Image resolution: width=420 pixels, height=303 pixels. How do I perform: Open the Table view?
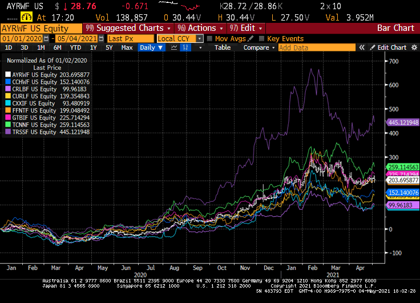click(x=223, y=47)
